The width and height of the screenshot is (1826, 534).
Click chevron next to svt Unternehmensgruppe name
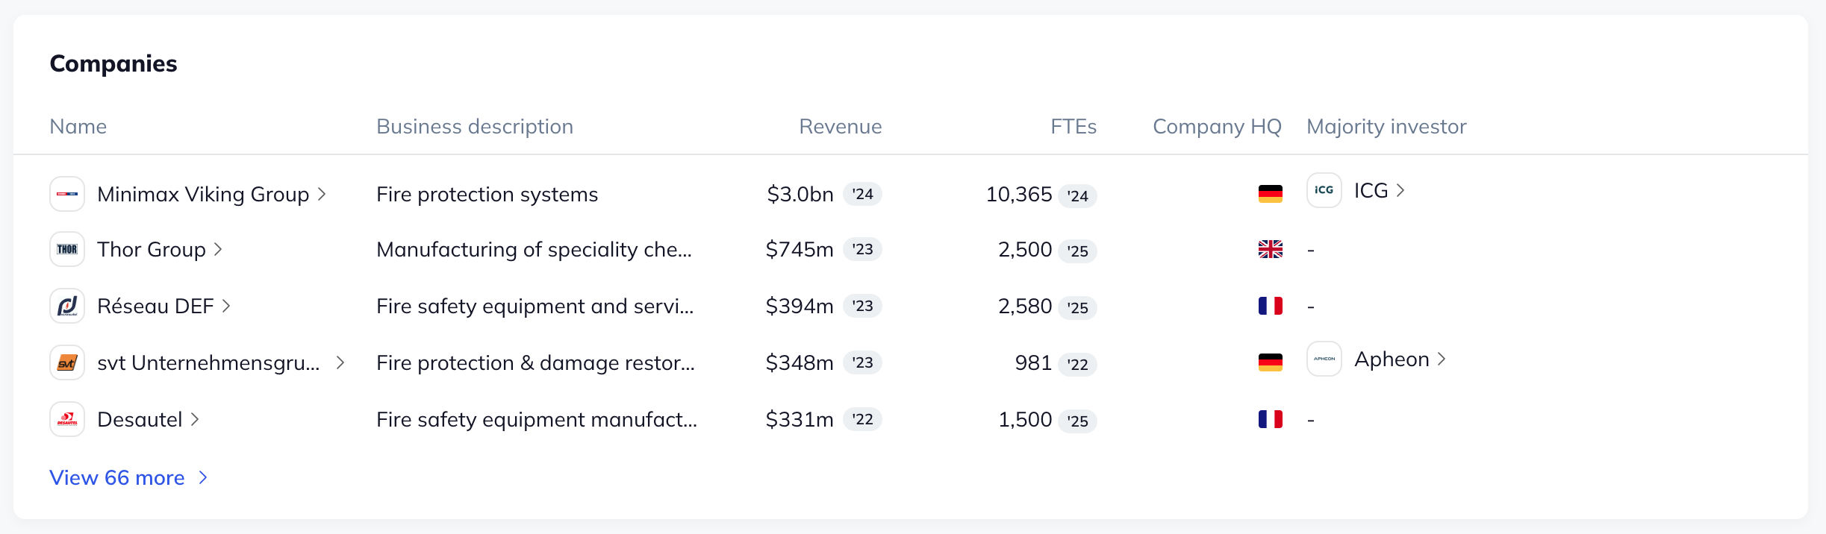pos(340,362)
